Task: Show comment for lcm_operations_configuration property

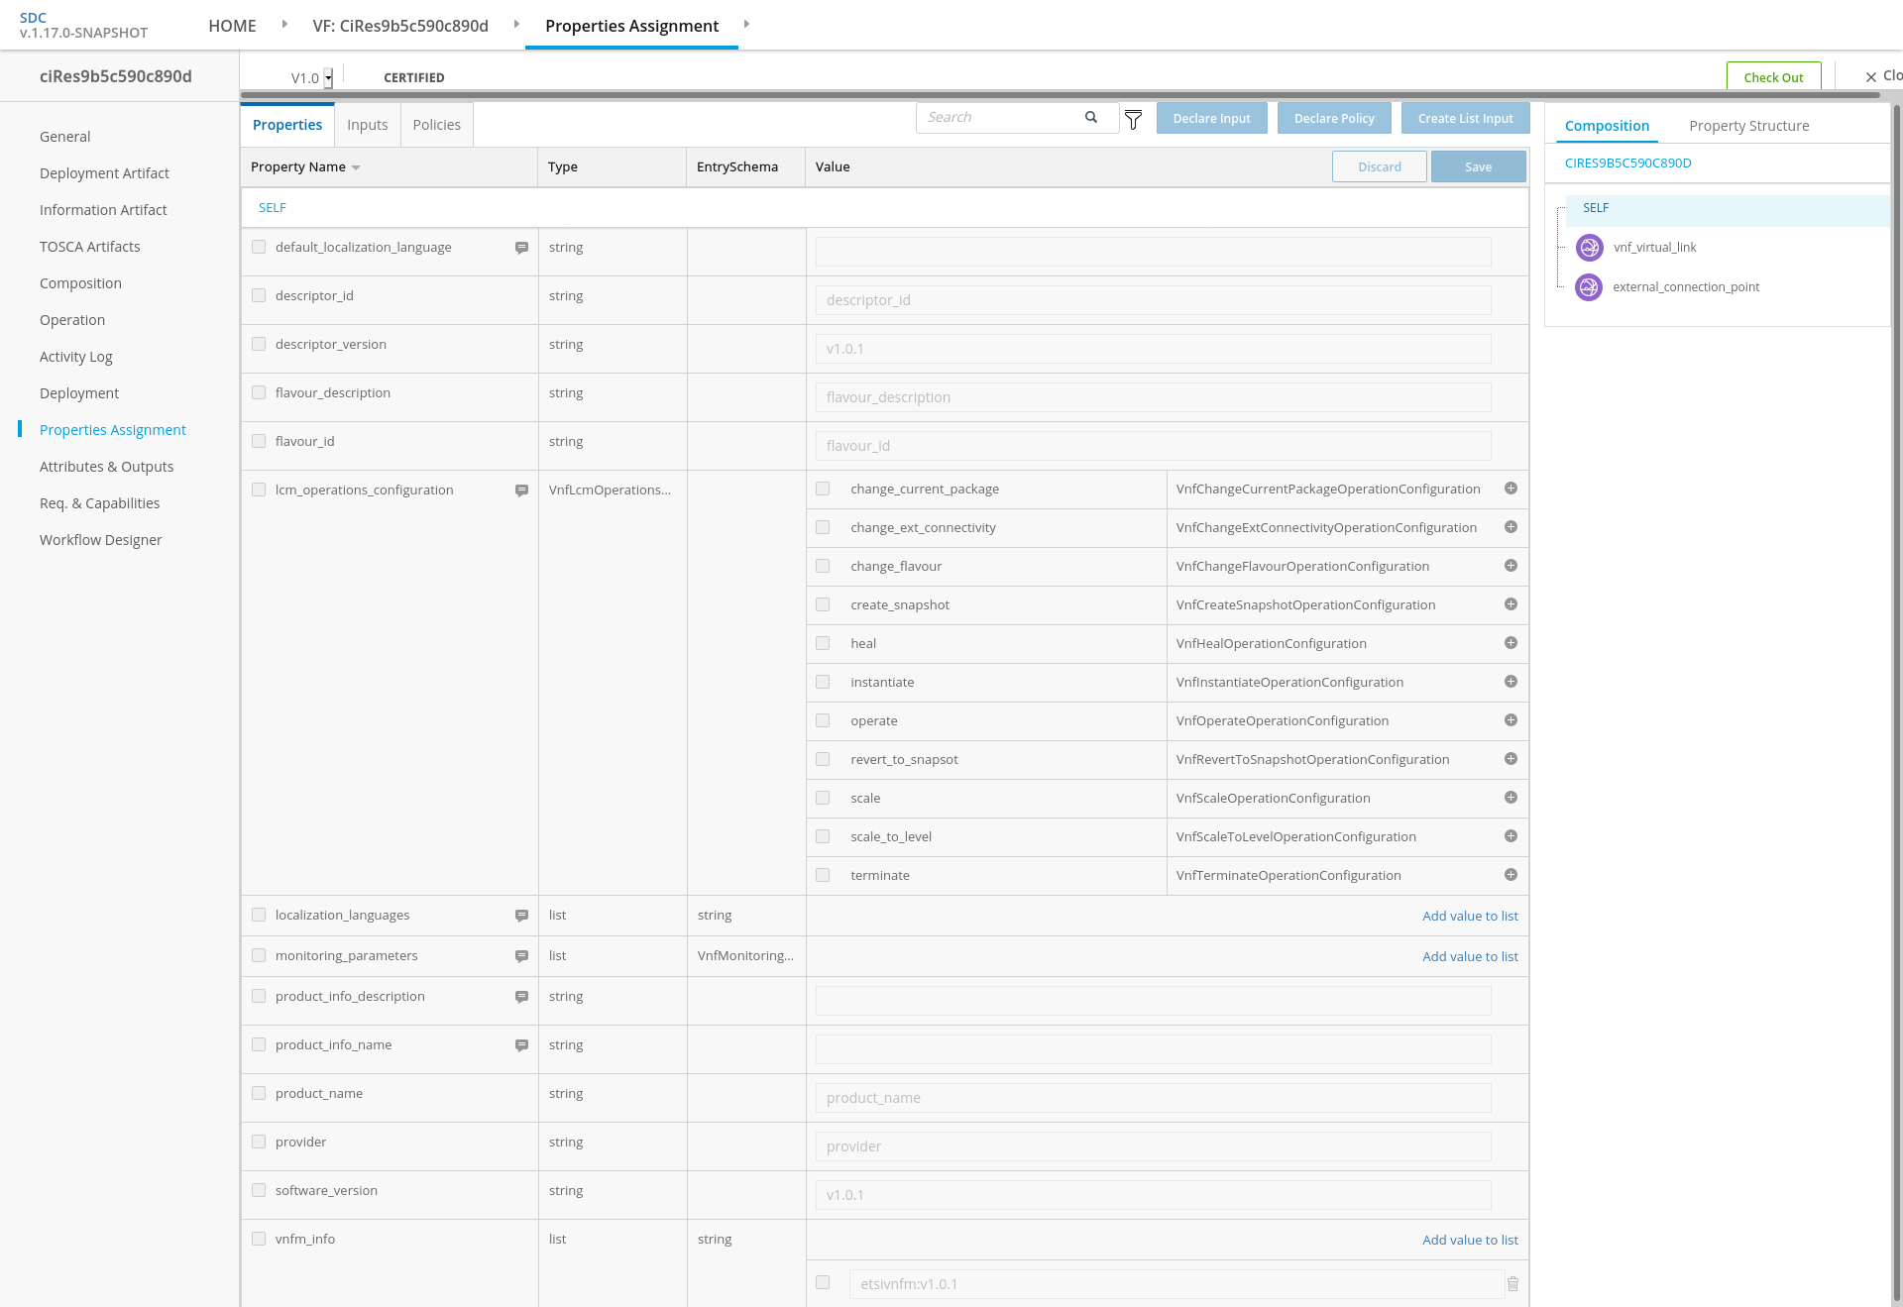Action: pyautogui.click(x=521, y=490)
